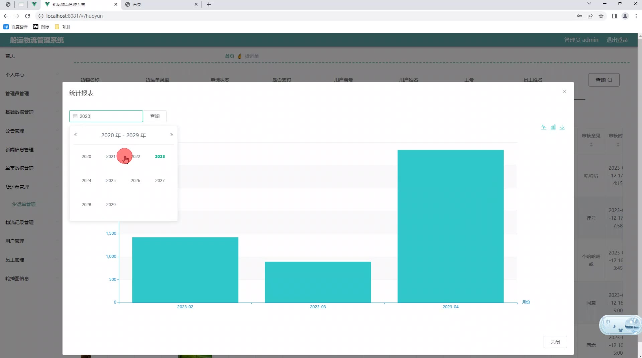Open browser three-dot menu
This screenshot has height=358, width=642.
click(x=636, y=16)
